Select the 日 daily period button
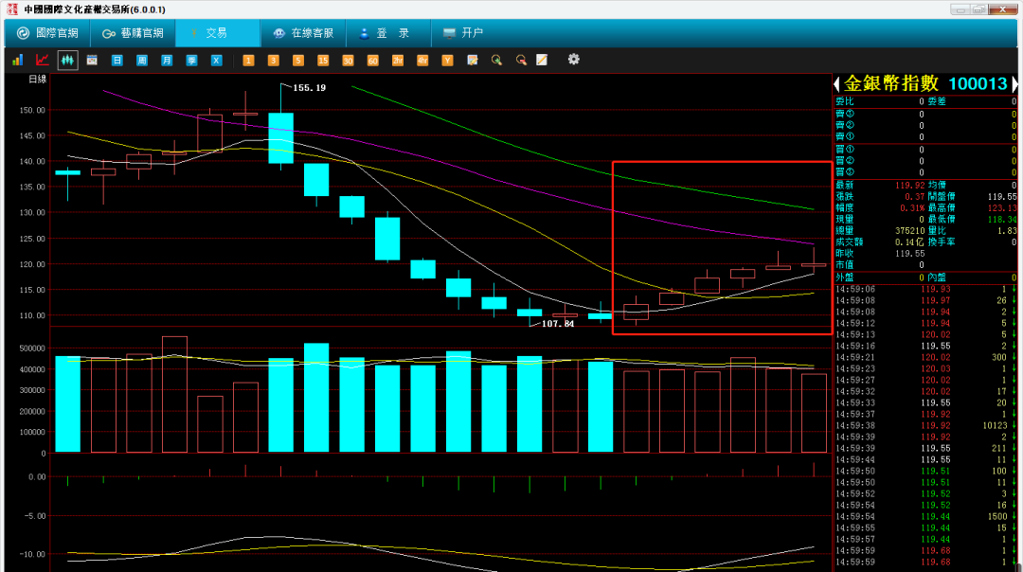 click(117, 60)
